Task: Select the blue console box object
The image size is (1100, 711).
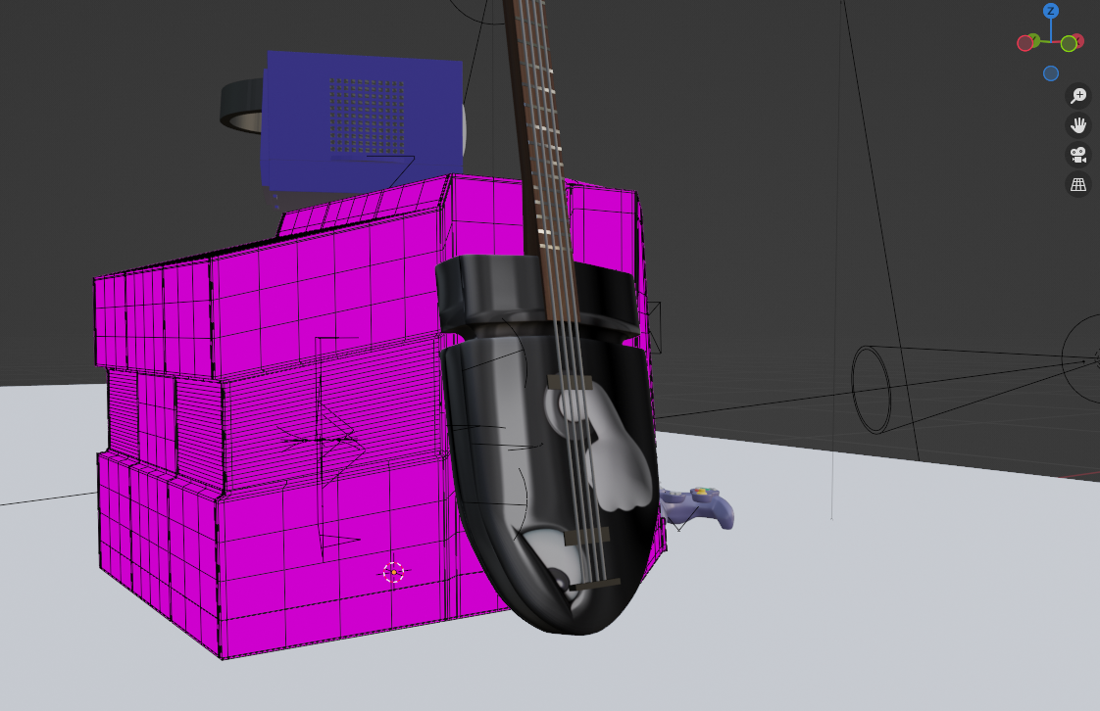Action: (x=362, y=119)
